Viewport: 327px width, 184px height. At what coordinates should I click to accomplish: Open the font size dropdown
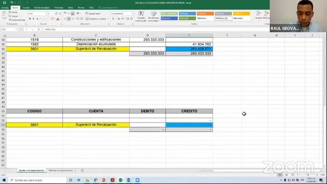coord(53,14)
